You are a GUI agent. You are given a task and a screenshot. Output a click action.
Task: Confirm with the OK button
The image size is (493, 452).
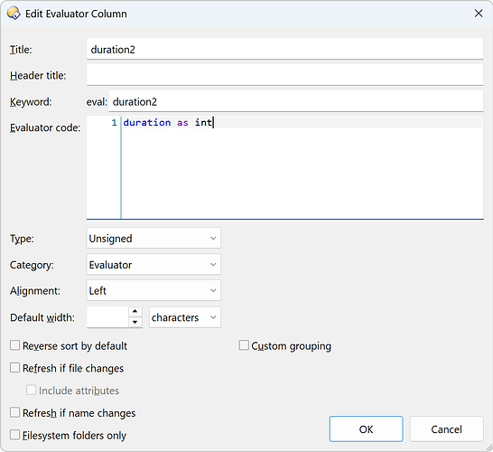click(366, 429)
